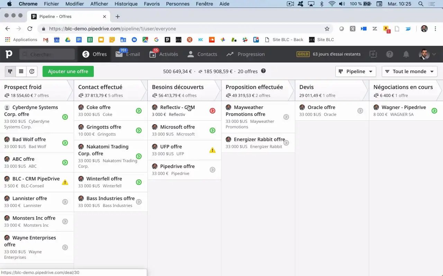Open the Microsoft offre deal card
The height and width of the screenshot is (276, 443).
(x=184, y=130)
